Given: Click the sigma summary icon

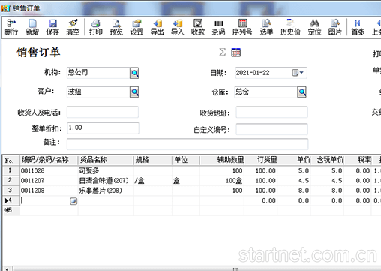Looking at the screenshot, I should point(223,52).
